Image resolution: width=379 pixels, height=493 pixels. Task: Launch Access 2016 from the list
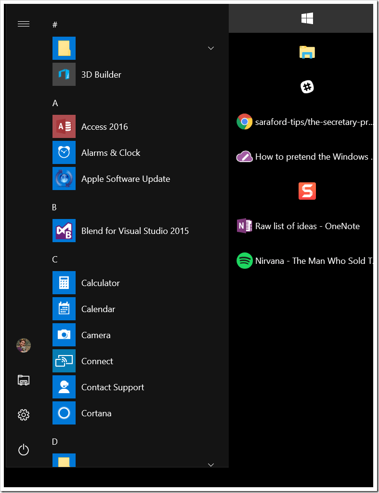click(105, 126)
